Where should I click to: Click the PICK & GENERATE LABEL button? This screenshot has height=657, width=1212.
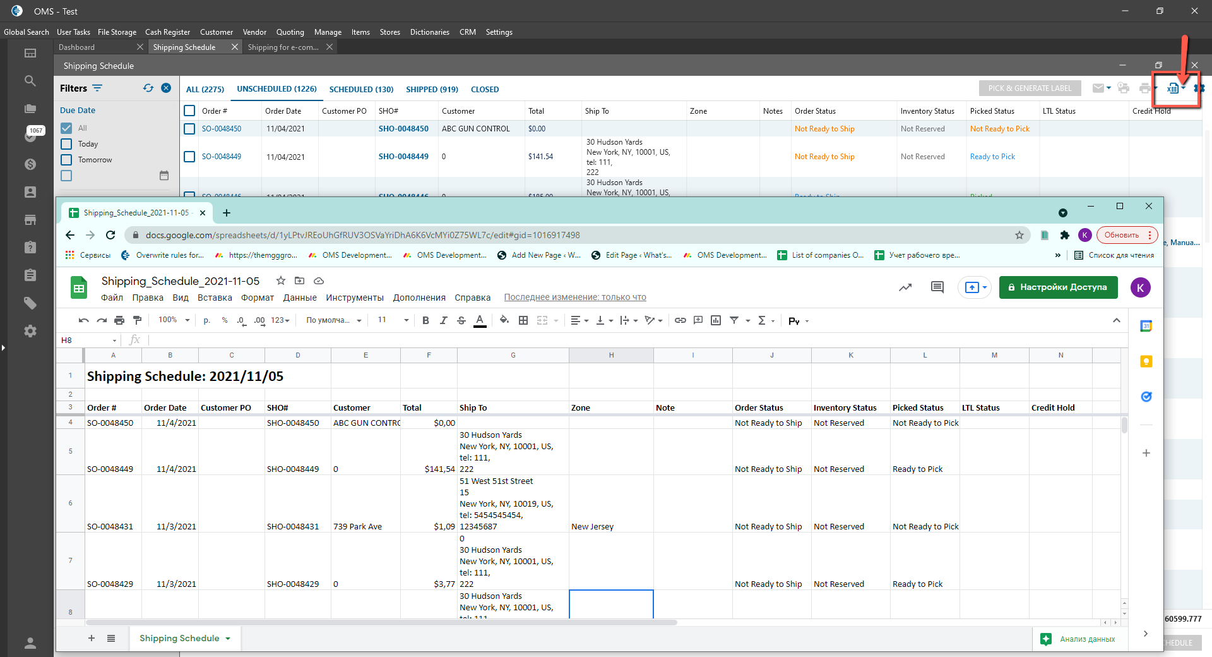(x=1030, y=88)
